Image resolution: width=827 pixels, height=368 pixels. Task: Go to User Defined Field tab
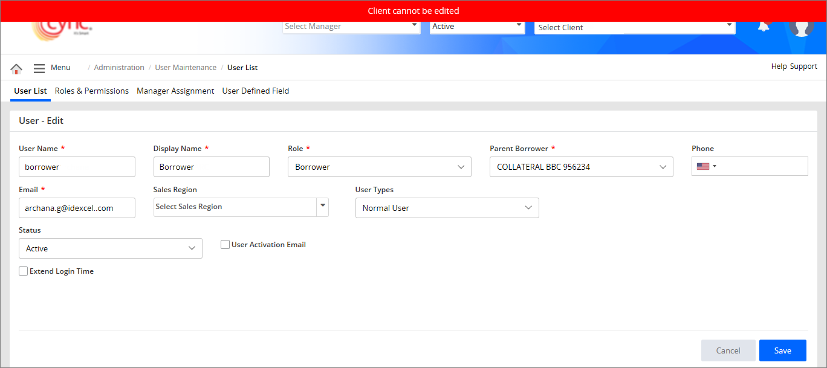click(255, 91)
